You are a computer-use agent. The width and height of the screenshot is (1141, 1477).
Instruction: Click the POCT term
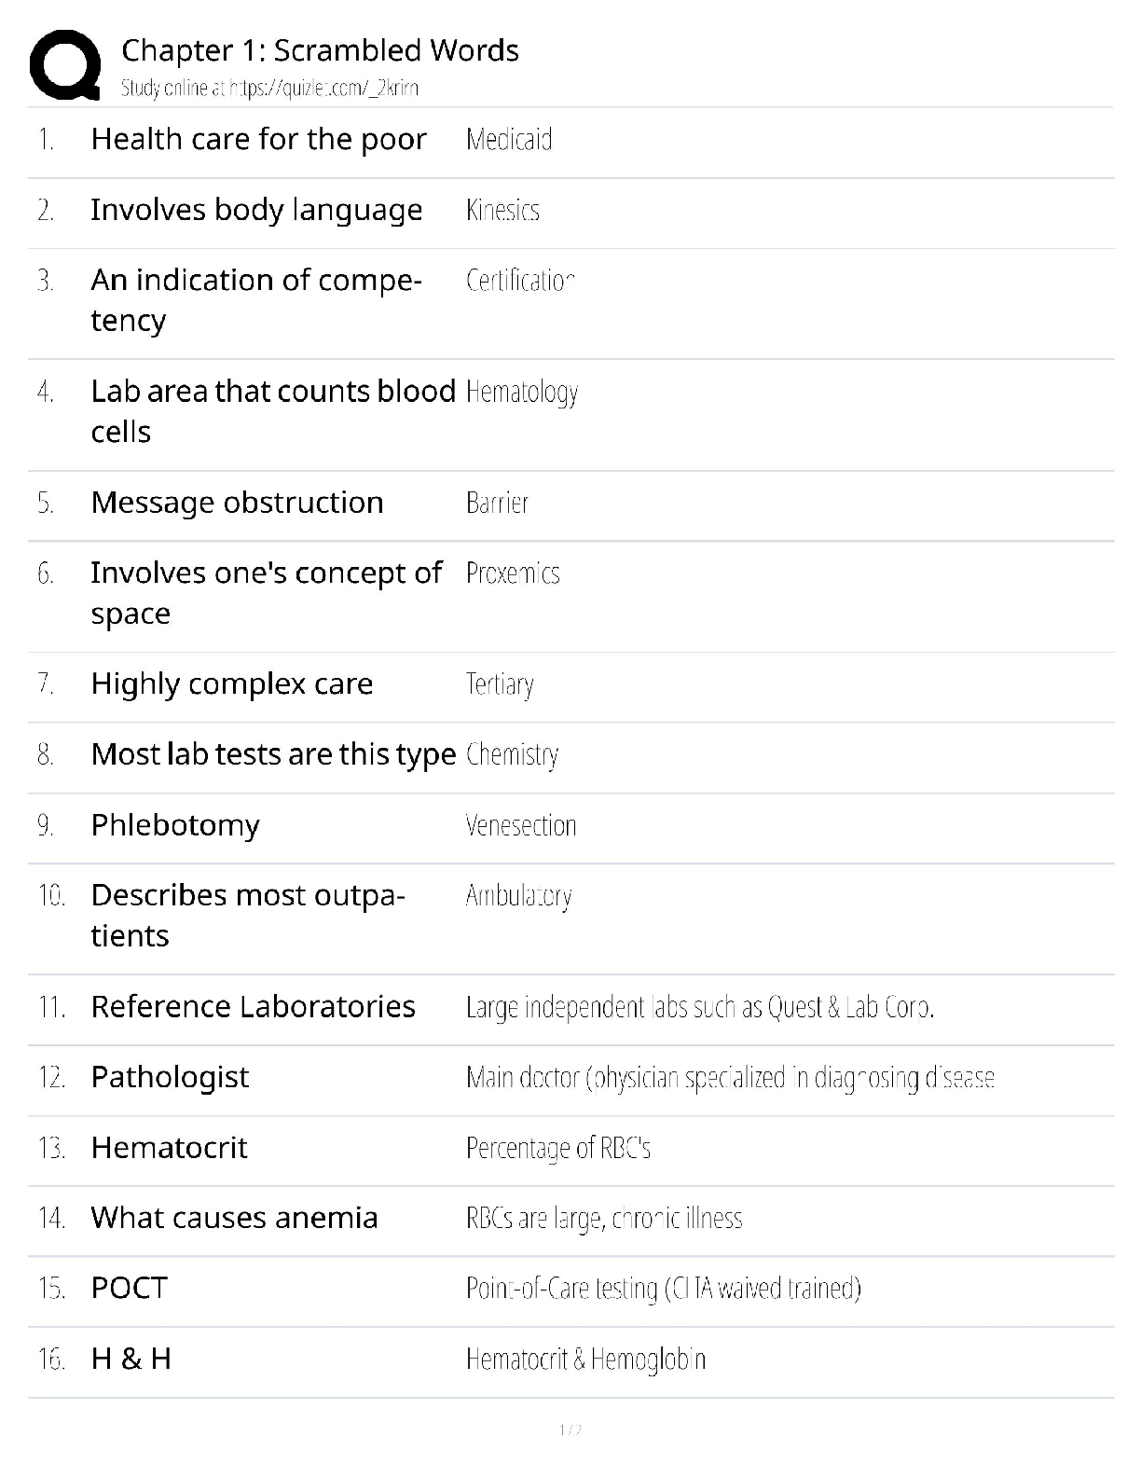[x=129, y=1288]
